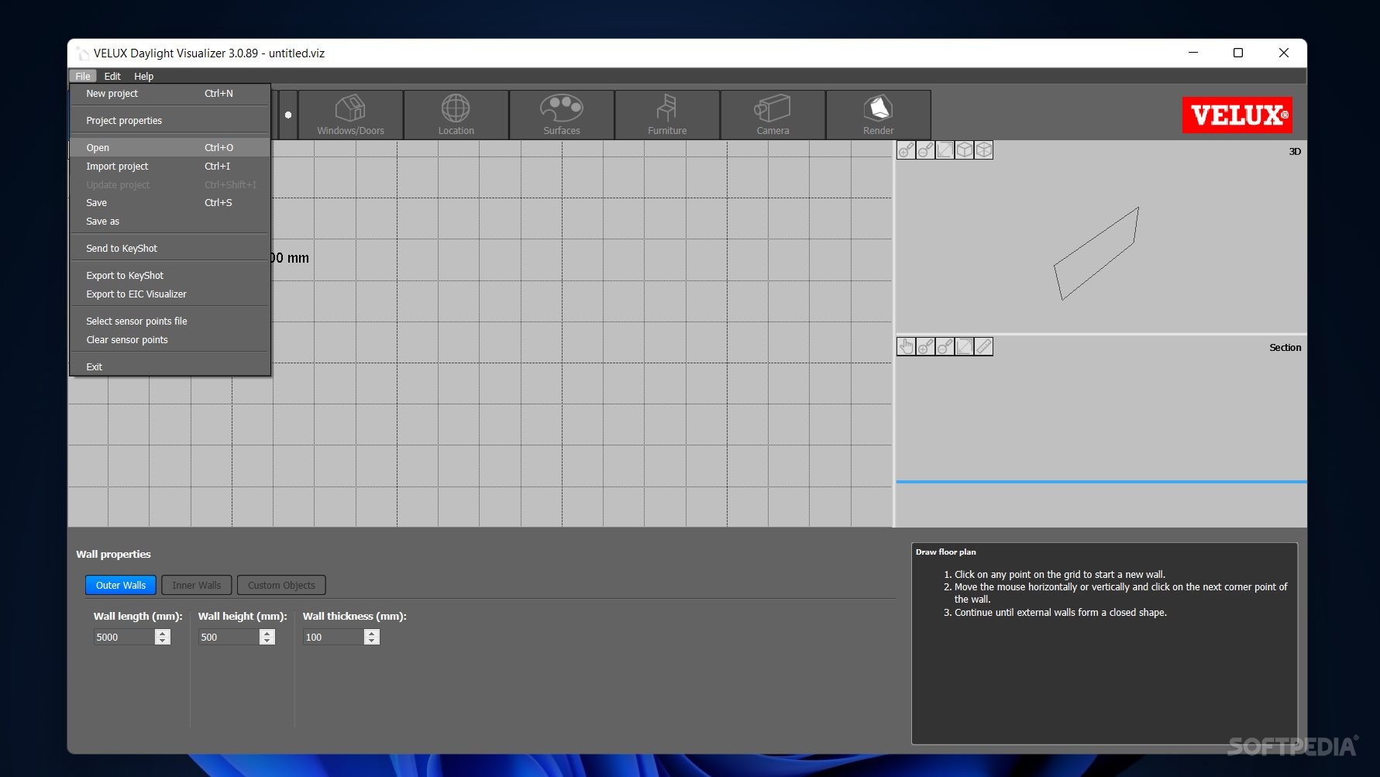This screenshot has width=1380, height=777.
Task: Fit the 3D view to extents
Action: pos(945,150)
